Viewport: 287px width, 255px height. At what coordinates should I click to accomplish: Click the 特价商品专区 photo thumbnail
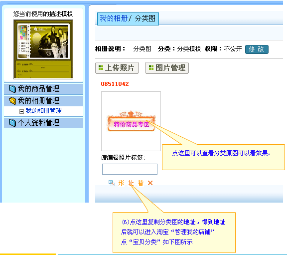131,121
